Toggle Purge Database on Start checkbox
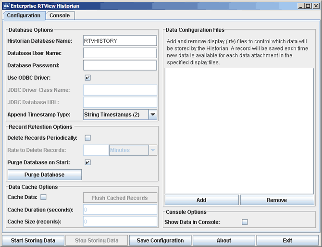Screen dimensions: 322x247 point(87,162)
